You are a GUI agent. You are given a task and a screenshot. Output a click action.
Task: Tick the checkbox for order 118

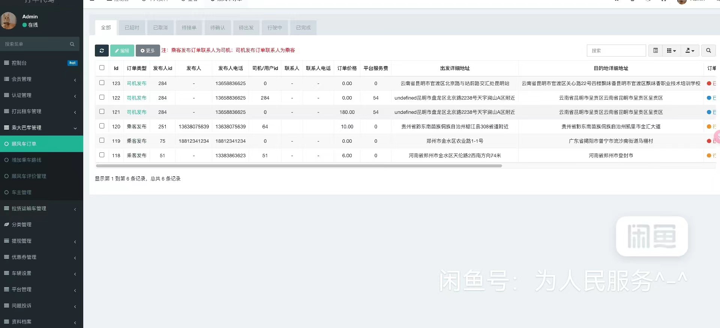click(x=102, y=155)
